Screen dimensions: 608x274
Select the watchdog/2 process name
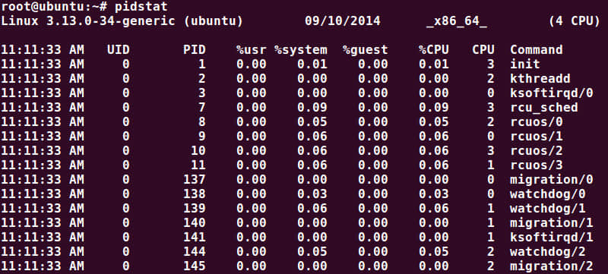pos(547,251)
